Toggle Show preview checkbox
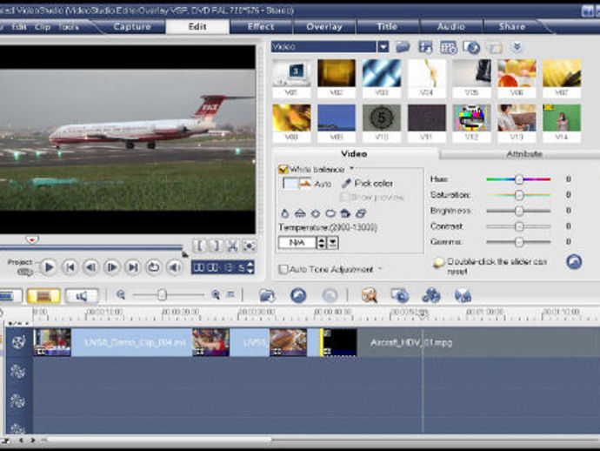Viewport: 600px width, 451px height. click(x=344, y=198)
